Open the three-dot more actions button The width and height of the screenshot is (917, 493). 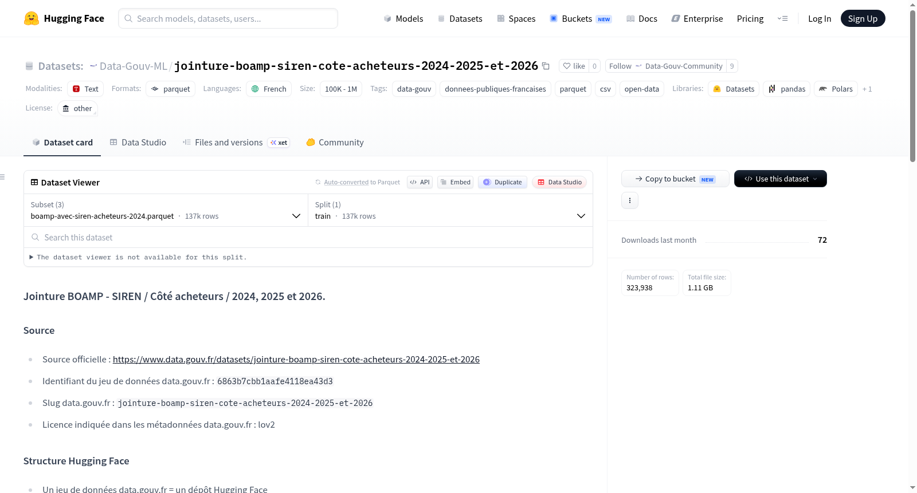coord(630,200)
